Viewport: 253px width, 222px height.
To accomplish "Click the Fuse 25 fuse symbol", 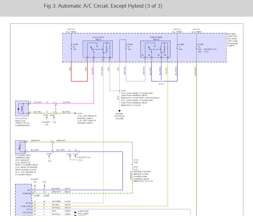I will tap(71, 47).
